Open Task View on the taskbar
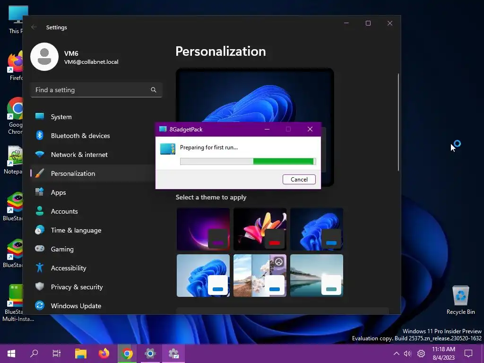The height and width of the screenshot is (363, 484). pyautogui.click(x=57, y=354)
